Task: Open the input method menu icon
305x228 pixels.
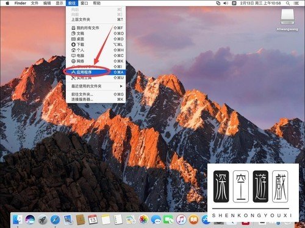Action: point(234,3)
